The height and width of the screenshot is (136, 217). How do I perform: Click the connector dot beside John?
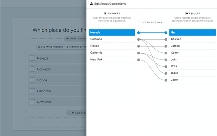point(166,60)
